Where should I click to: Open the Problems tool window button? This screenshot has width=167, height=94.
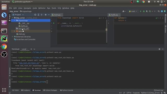pos(26,90)
